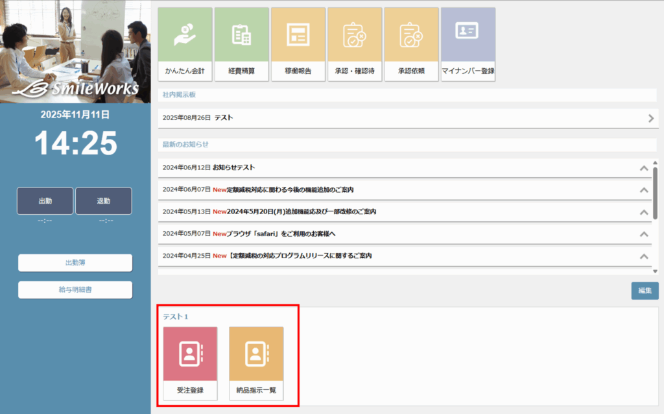Open the かんたん会計 icon tile
This screenshot has height=414, width=664.
185,44
